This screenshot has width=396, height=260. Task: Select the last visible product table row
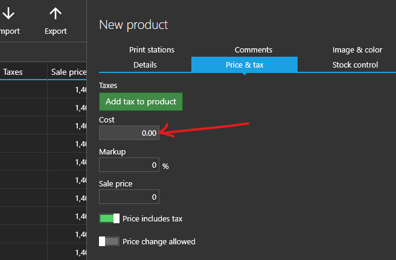click(x=43, y=252)
